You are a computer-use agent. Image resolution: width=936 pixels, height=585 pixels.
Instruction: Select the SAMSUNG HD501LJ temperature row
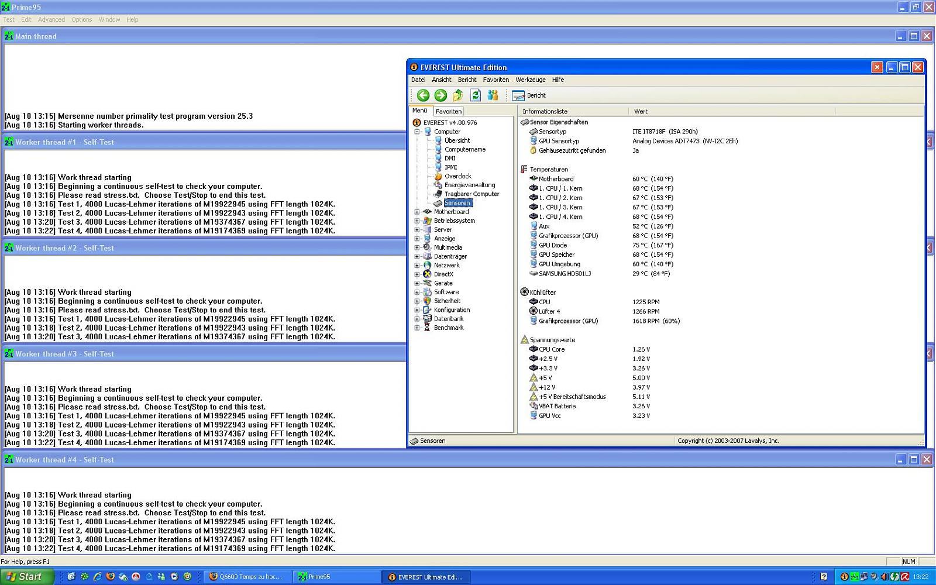pyautogui.click(x=600, y=273)
